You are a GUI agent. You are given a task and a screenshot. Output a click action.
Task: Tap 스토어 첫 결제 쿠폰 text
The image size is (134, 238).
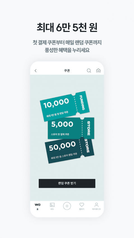click(60, 134)
